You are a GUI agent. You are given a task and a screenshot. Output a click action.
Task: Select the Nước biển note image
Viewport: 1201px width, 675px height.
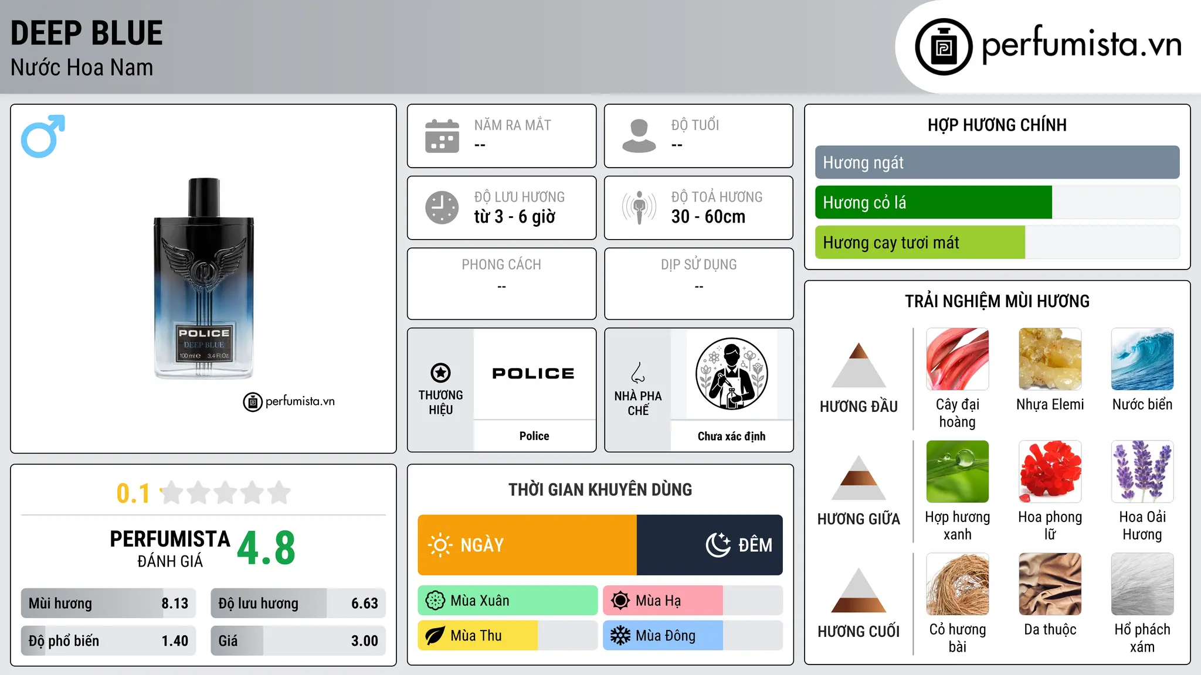click(1142, 359)
